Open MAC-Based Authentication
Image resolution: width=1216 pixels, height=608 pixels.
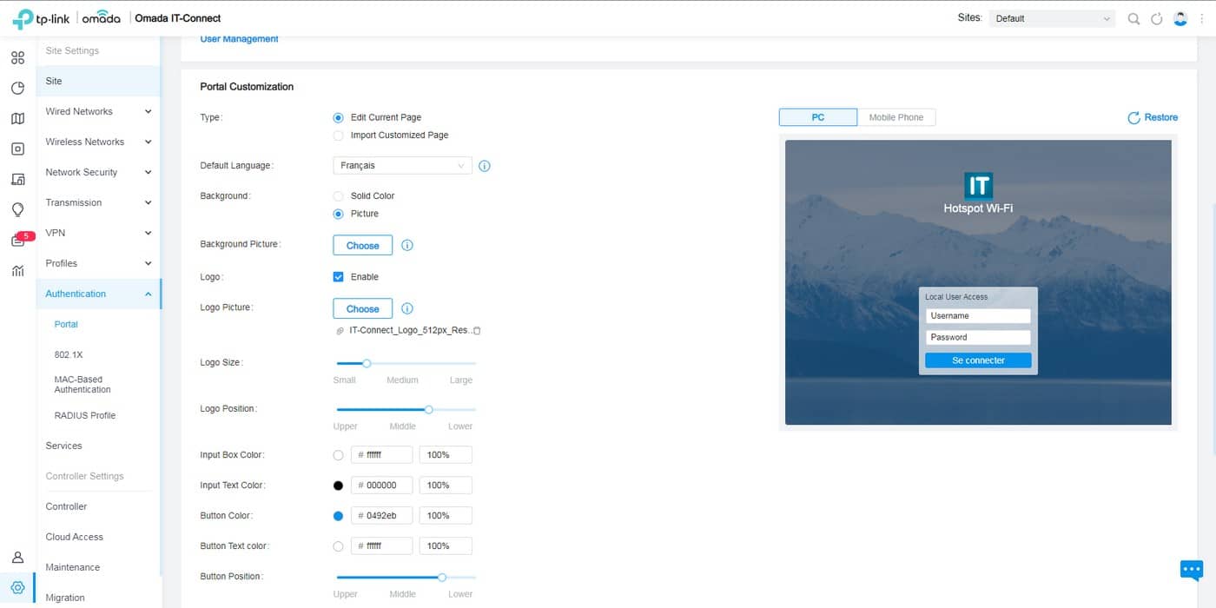(83, 385)
